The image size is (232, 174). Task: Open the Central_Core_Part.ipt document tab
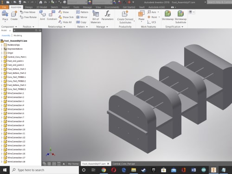[124, 164]
